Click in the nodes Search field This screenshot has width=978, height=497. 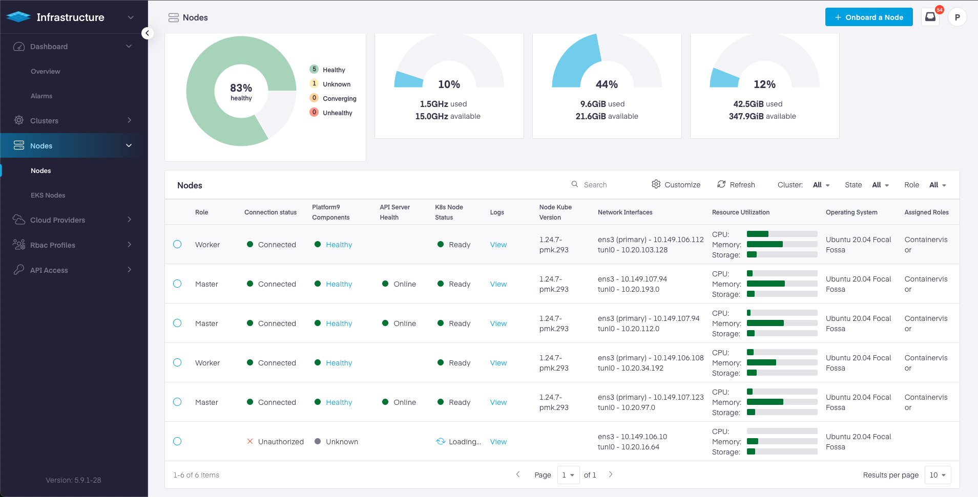(610, 185)
